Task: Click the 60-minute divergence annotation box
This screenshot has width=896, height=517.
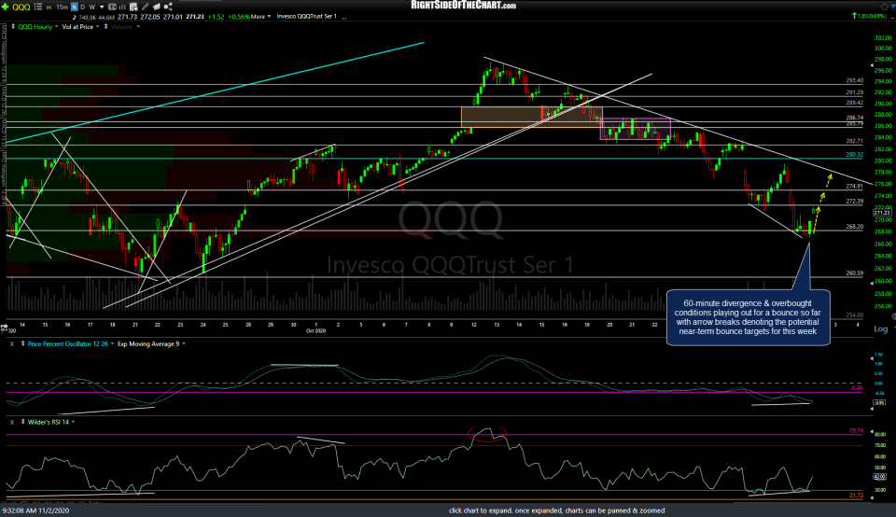Action: [x=748, y=317]
